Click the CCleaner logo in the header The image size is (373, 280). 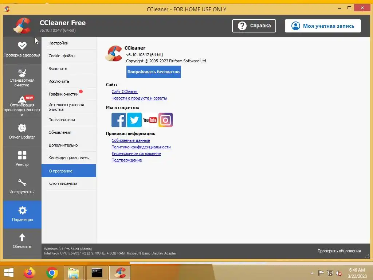point(22,26)
